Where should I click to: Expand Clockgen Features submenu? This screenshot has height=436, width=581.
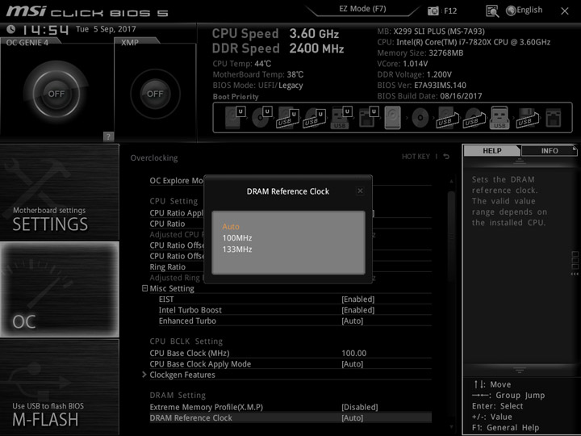pos(144,375)
